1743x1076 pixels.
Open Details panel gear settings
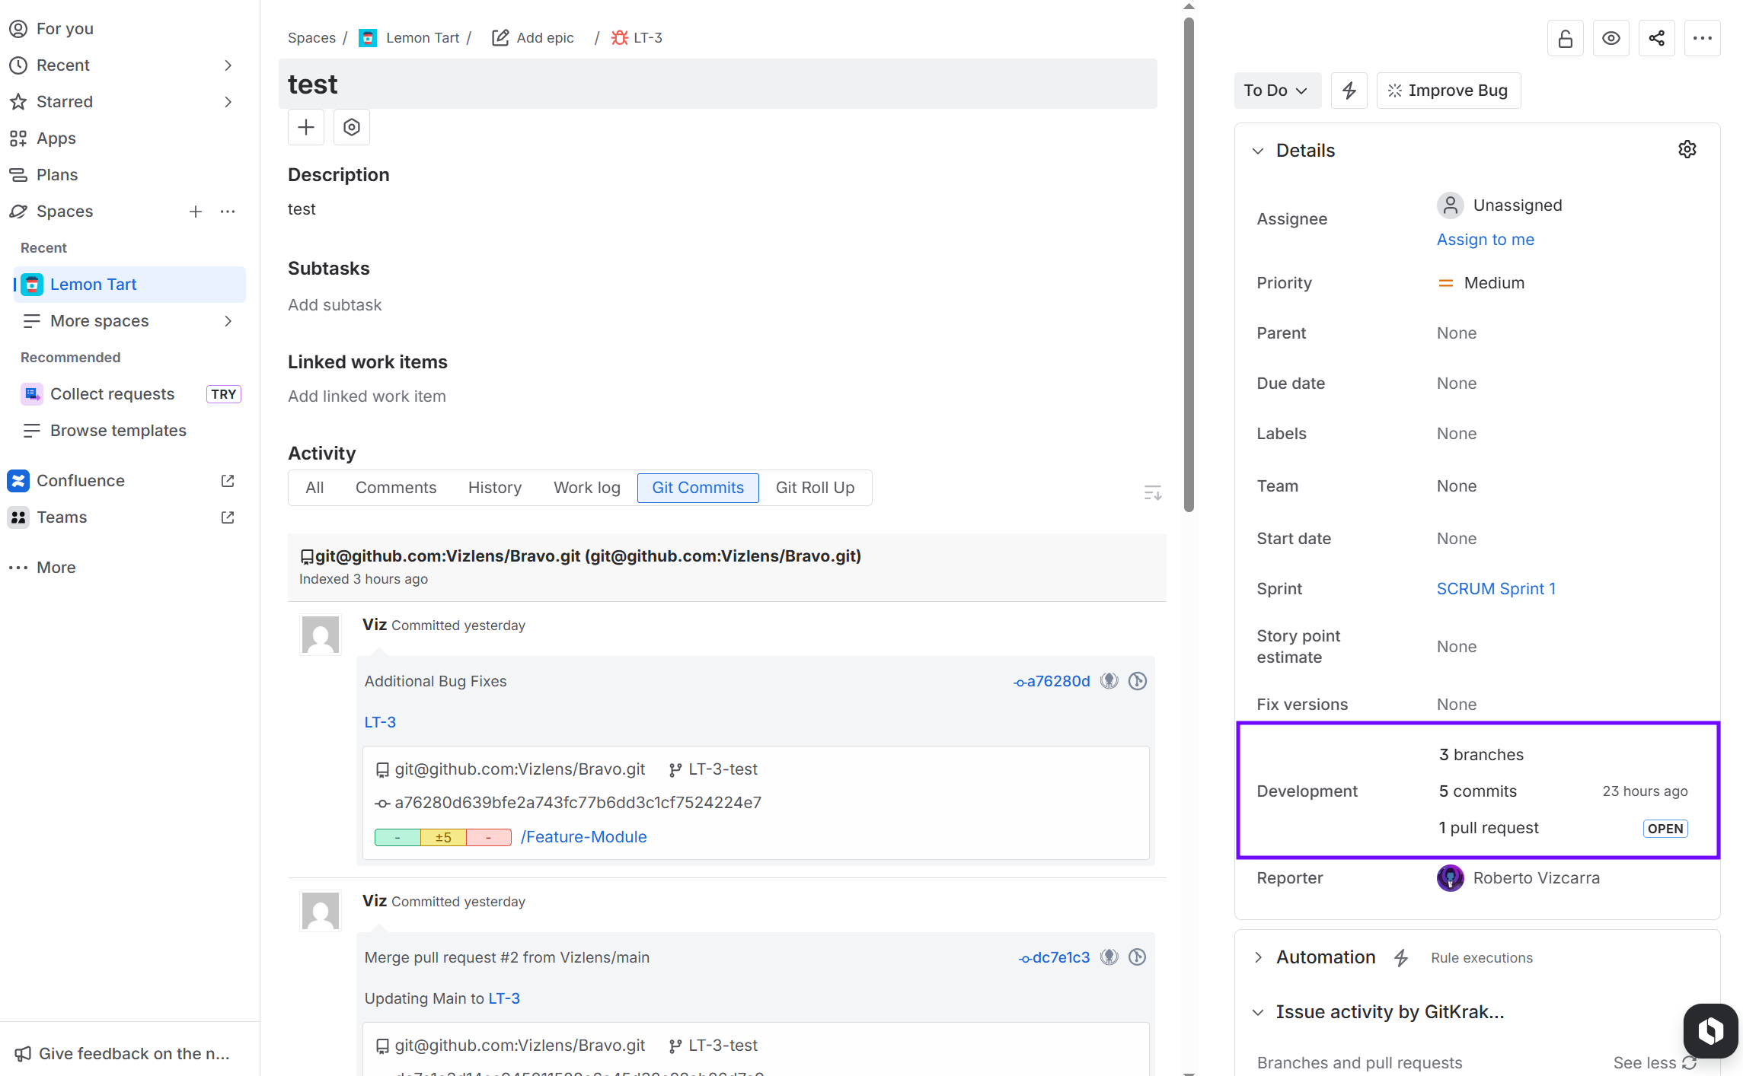pos(1687,150)
